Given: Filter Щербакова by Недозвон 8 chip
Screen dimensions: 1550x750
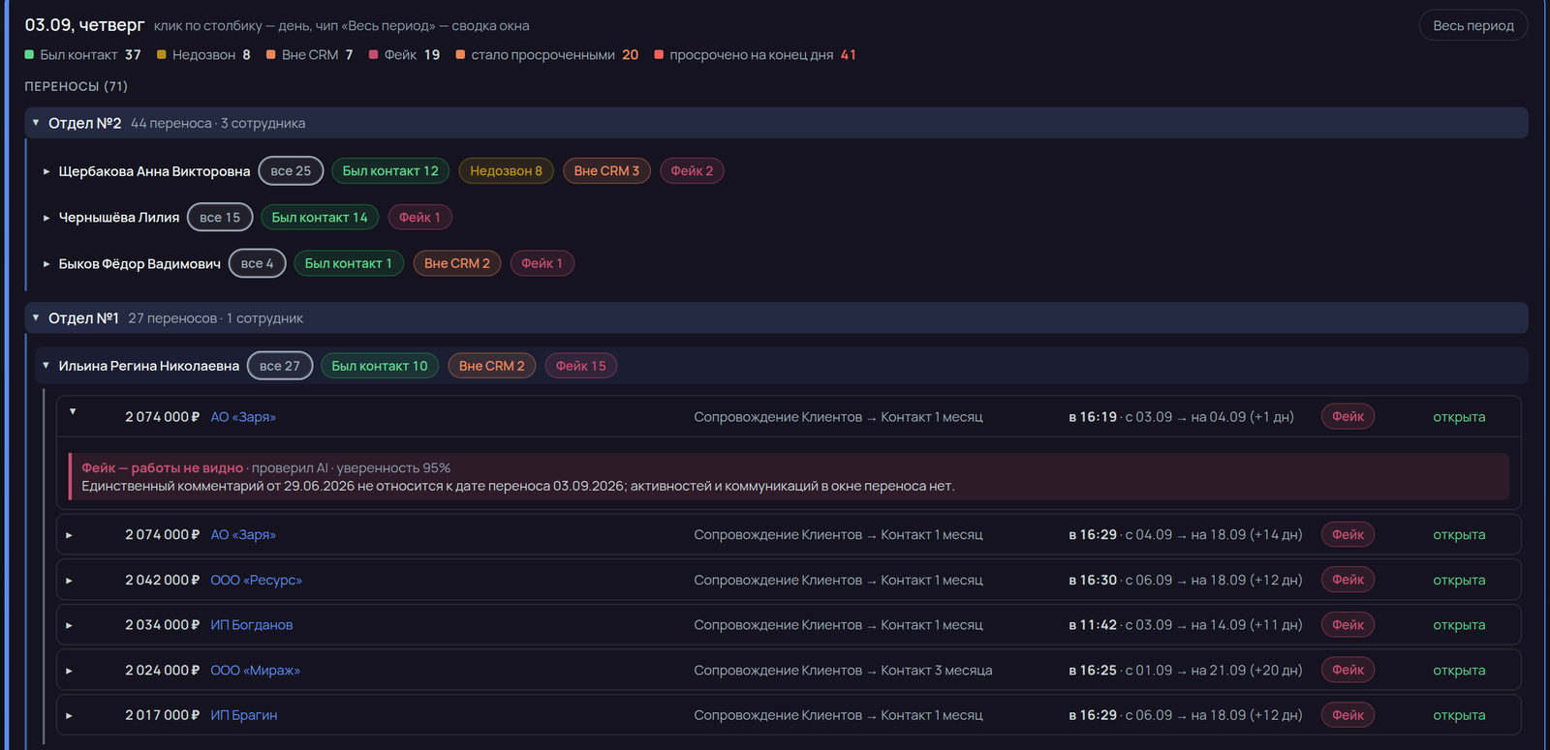Looking at the screenshot, I should pos(506,170).
